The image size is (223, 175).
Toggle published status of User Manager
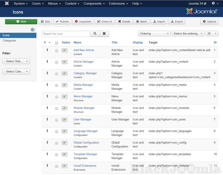pyautogui.click(x=64, y=120)
